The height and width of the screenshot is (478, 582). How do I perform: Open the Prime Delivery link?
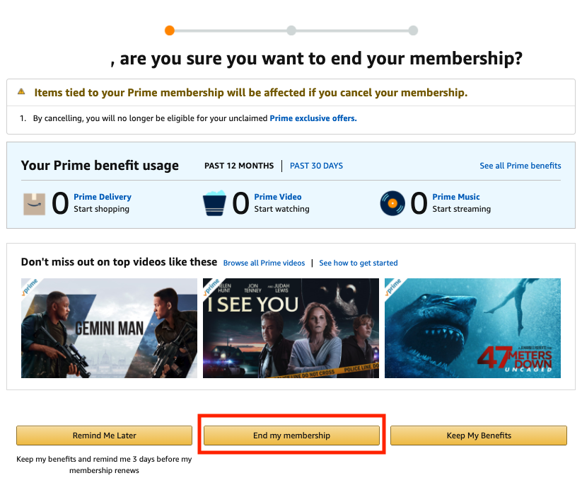click(x=103, y=197)
